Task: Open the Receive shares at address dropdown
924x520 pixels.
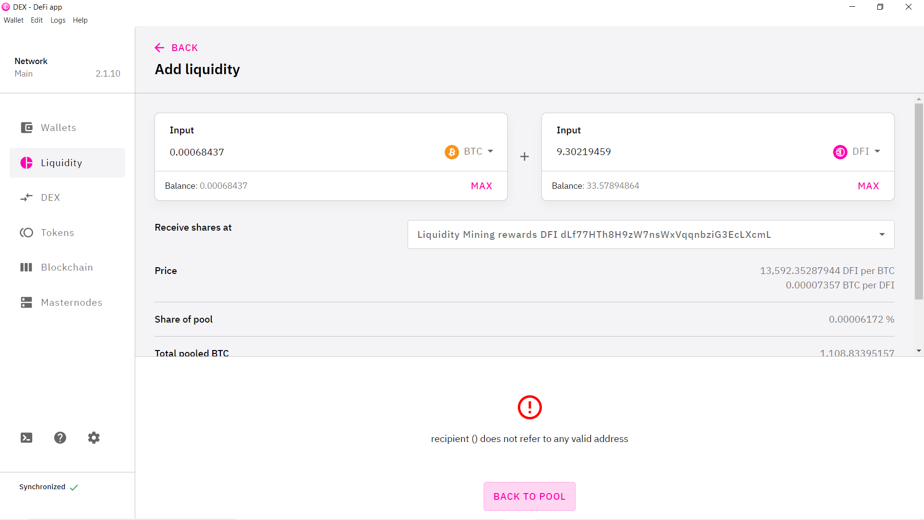Action: pos(651,234)
